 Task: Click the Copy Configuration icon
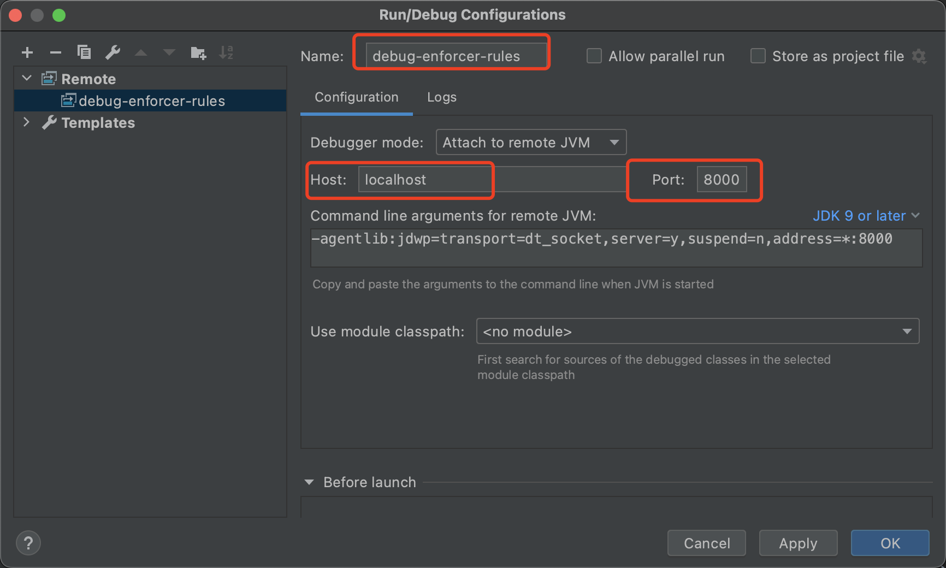(x=84, y=52)
